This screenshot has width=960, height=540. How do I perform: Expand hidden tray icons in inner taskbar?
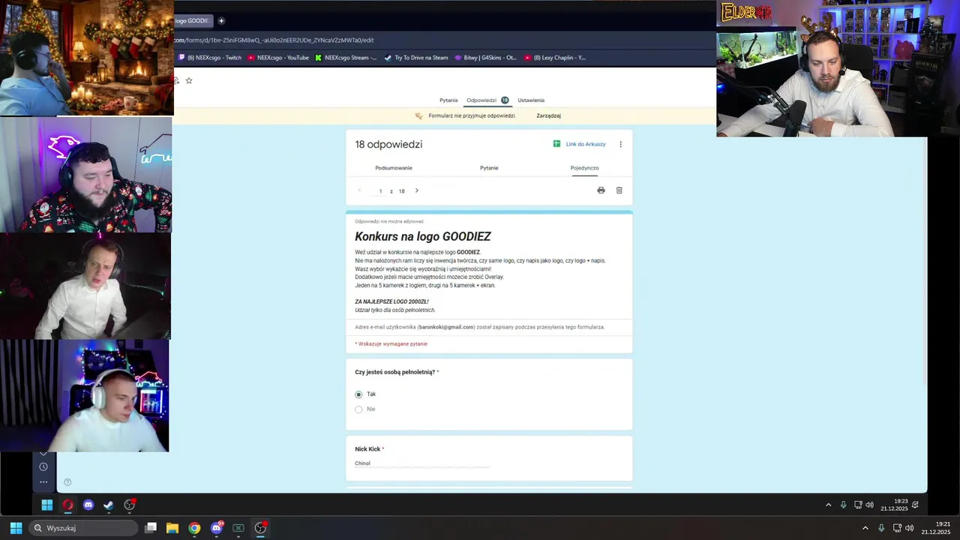point(828,505)
